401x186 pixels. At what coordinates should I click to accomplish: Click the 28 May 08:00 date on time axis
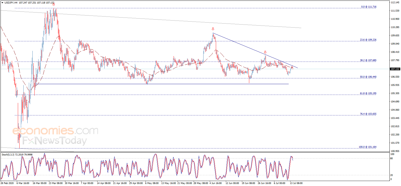click(x=201, y=183)
